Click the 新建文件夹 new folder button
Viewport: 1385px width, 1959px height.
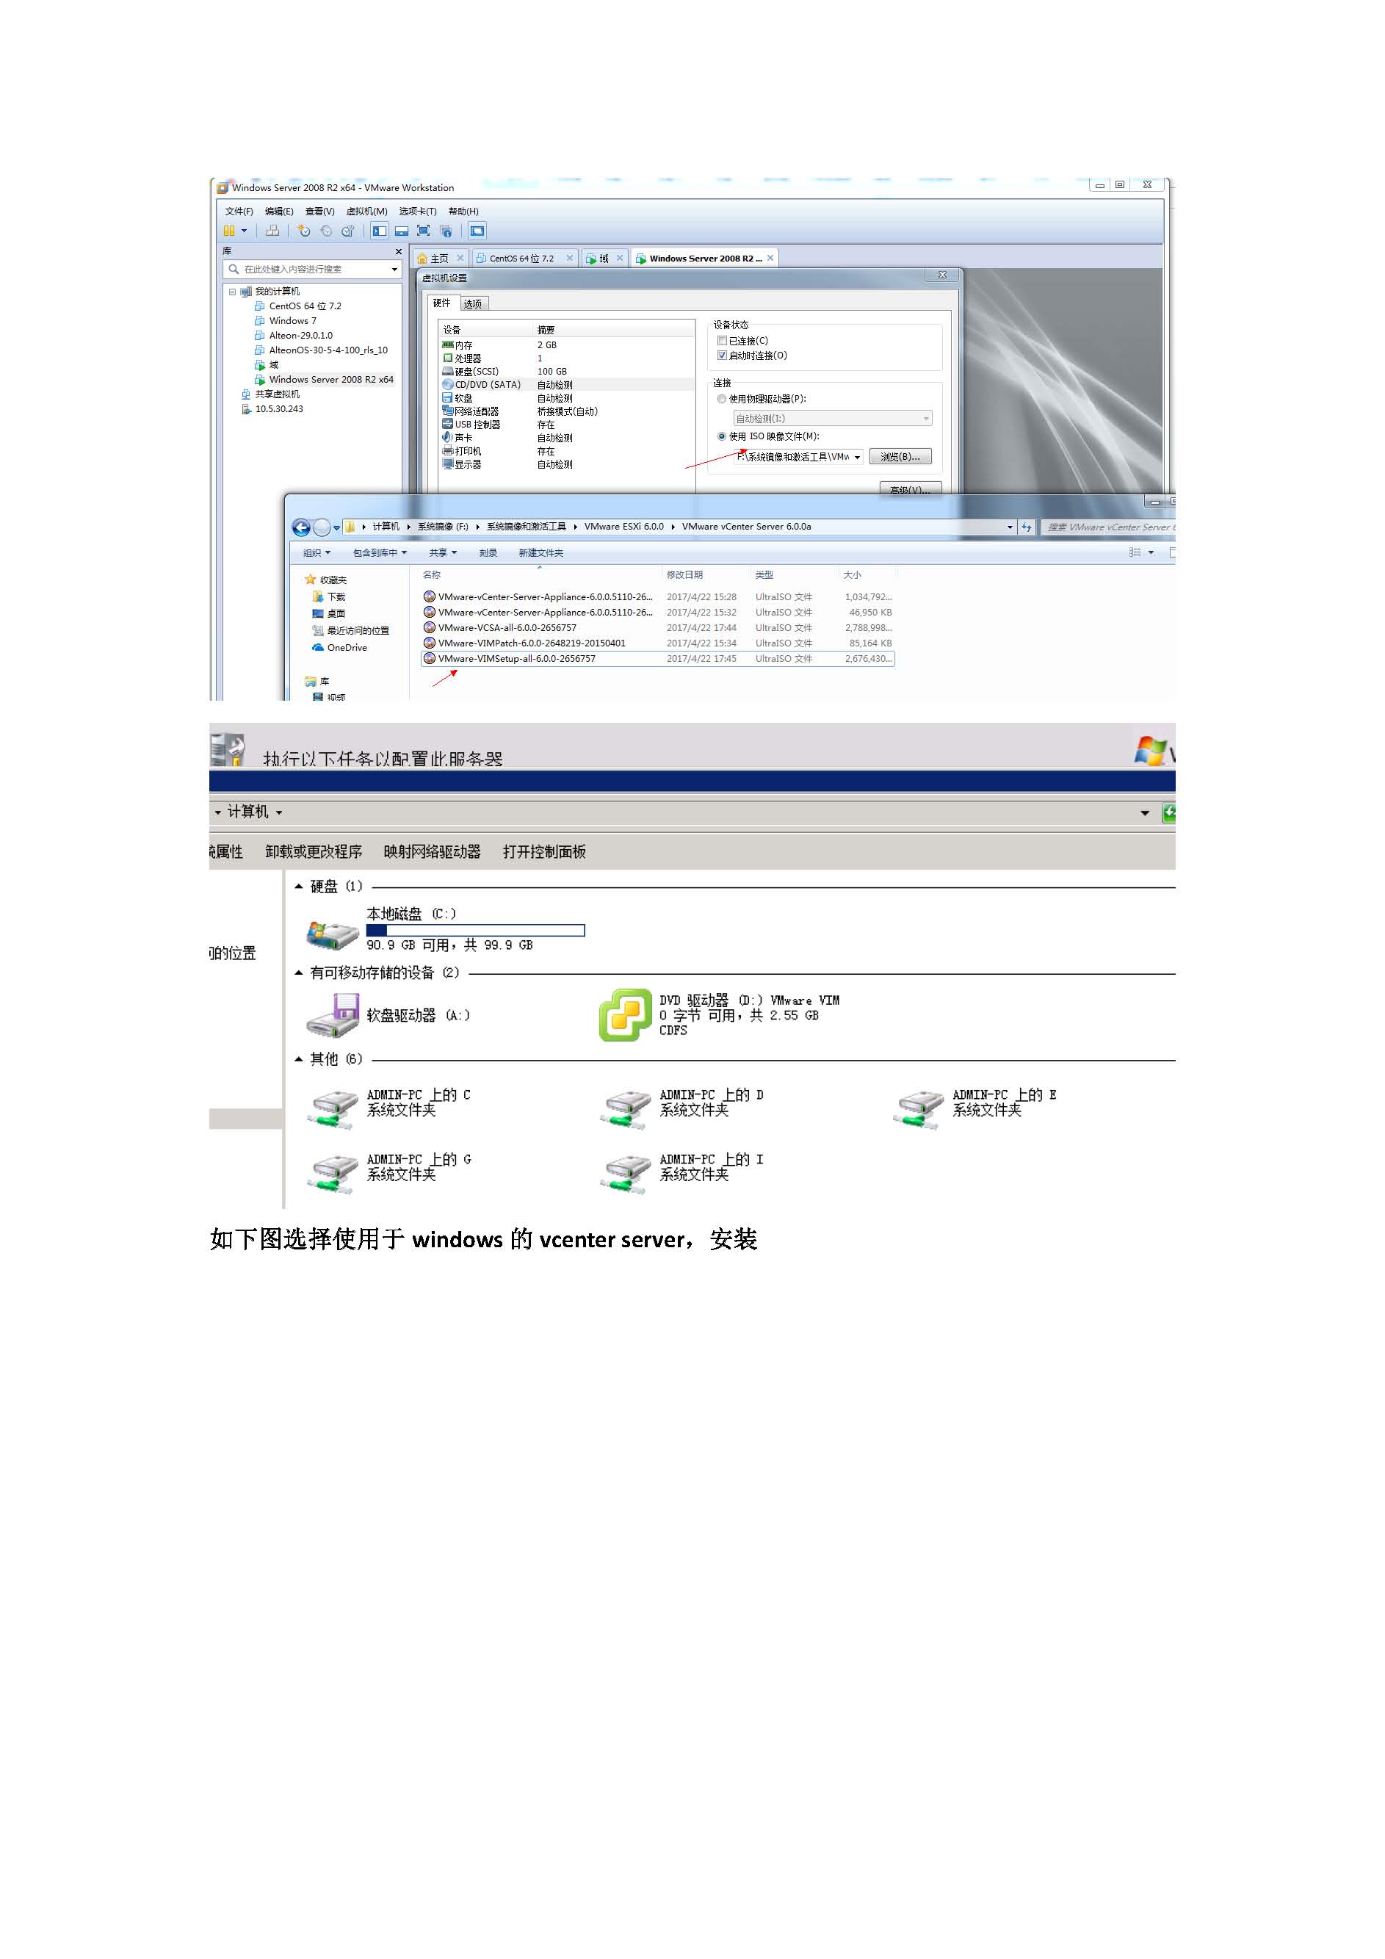tap(540, 553)
